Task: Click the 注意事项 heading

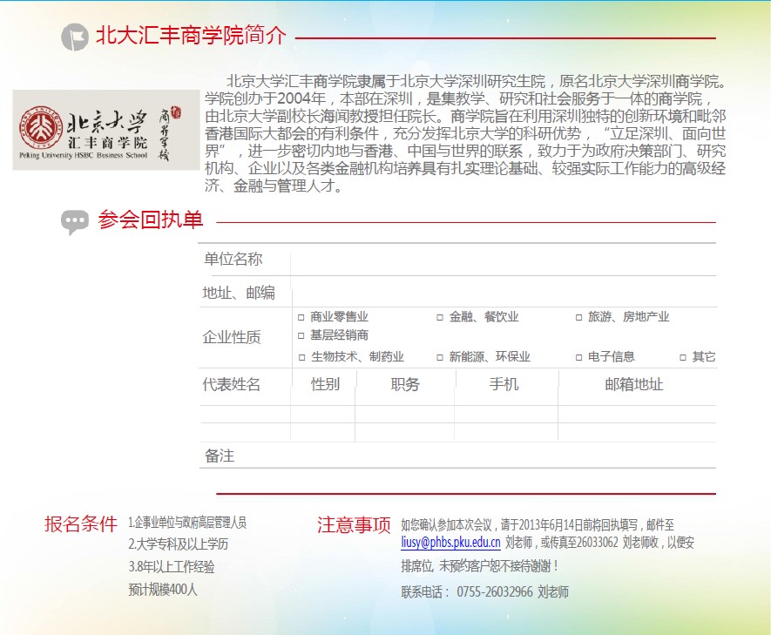Action: pyautogui.click(x=354, y=525)
